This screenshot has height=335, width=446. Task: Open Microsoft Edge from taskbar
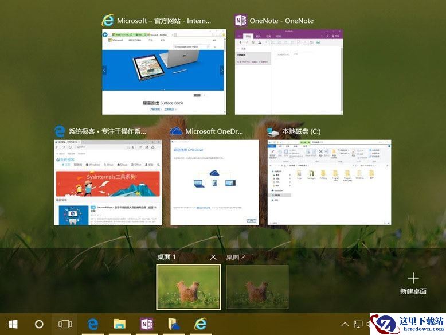[93, 324]
